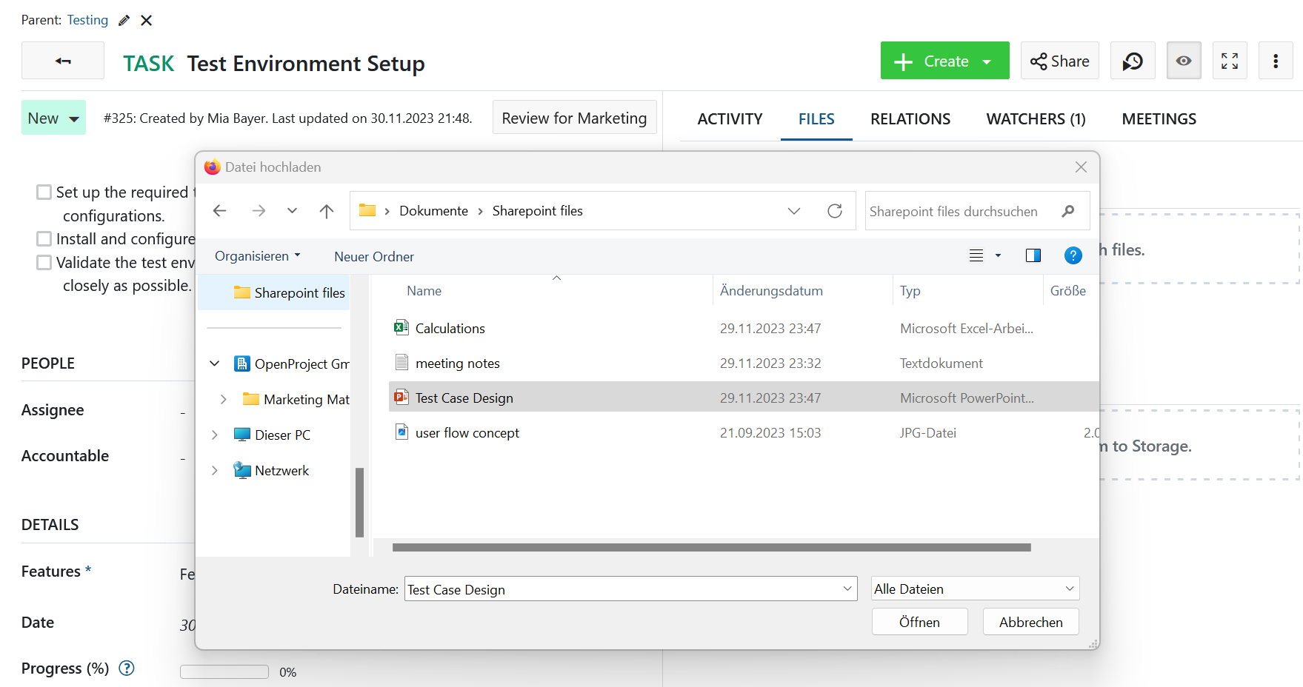Expand the Alle Dateien file type dropdown
The height and width of the screenshot is (687, 1303).
click(x=974, y=589)
